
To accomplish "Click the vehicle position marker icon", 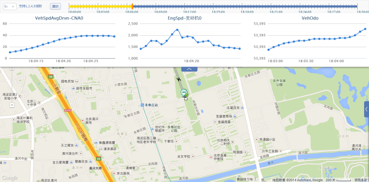I will point(184,92).
